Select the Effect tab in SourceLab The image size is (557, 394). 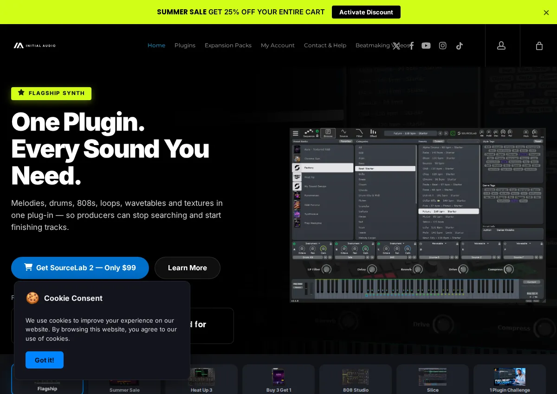(373, 133)
